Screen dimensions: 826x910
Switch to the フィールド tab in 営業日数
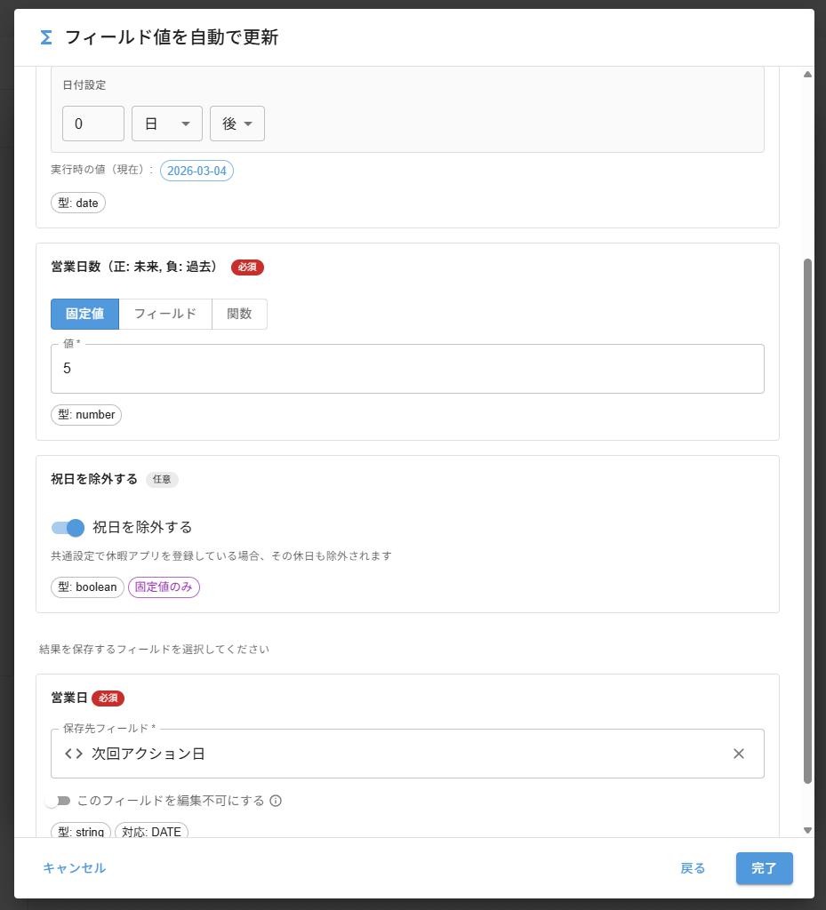point(164,314)
